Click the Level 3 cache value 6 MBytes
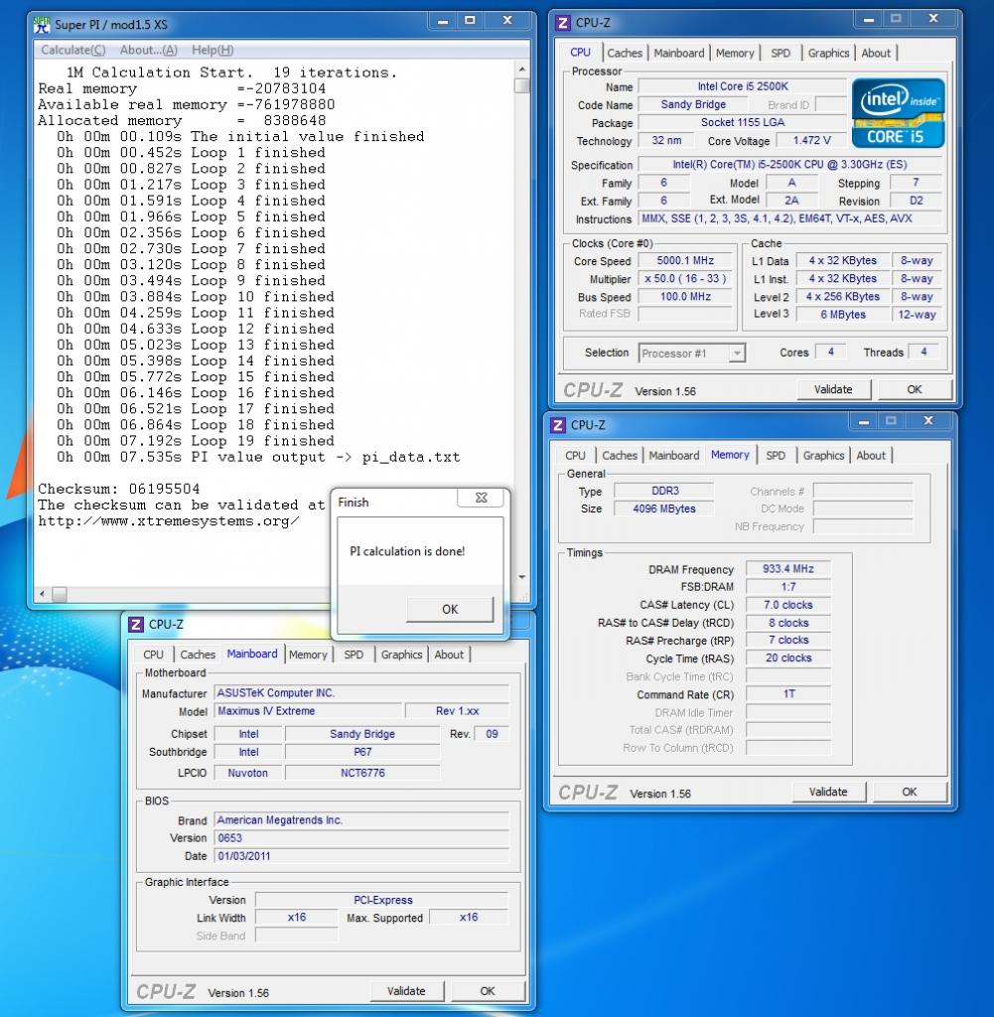The width and height of the screenshot is (994, 1017). pyautogui.click(x=843, y=315)
